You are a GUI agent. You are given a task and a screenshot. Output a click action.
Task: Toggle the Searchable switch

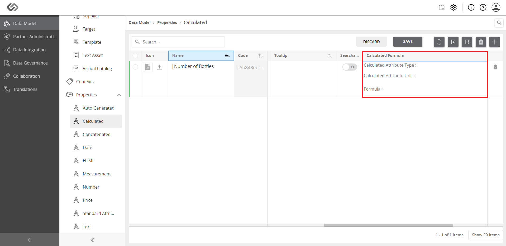point(350,67)
